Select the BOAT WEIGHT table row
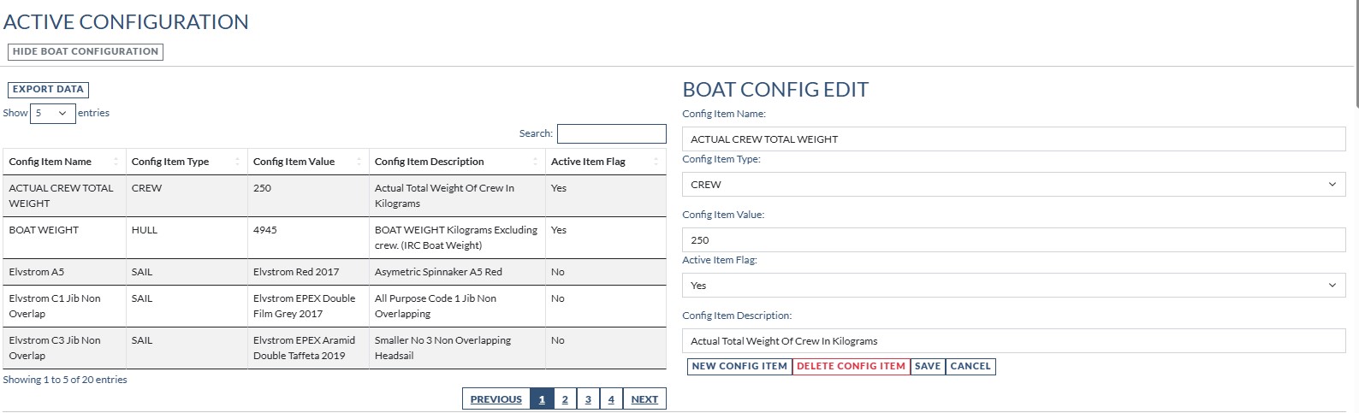The image size is (1359, 413). coord(334,238)
